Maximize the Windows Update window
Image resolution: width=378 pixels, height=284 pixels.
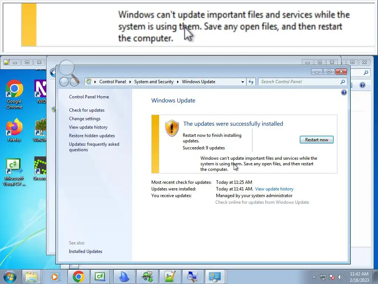click(329, 71)
